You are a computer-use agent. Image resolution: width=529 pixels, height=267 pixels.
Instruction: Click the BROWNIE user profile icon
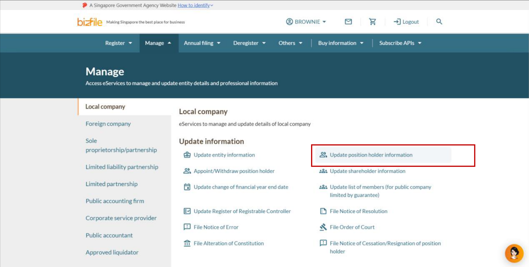coord(289,22)
